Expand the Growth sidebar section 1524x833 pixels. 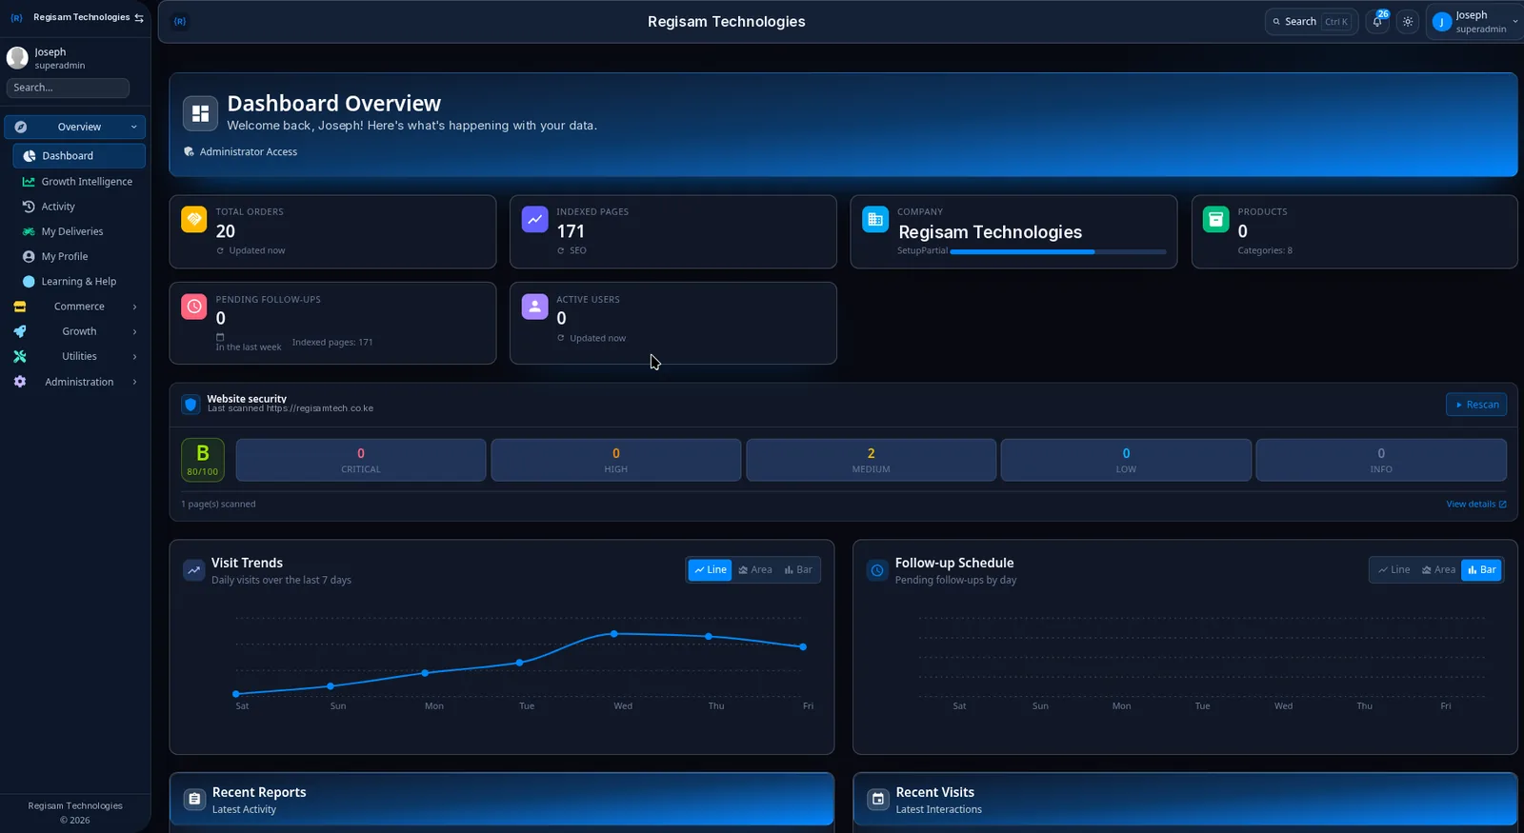tap(74, 331)
